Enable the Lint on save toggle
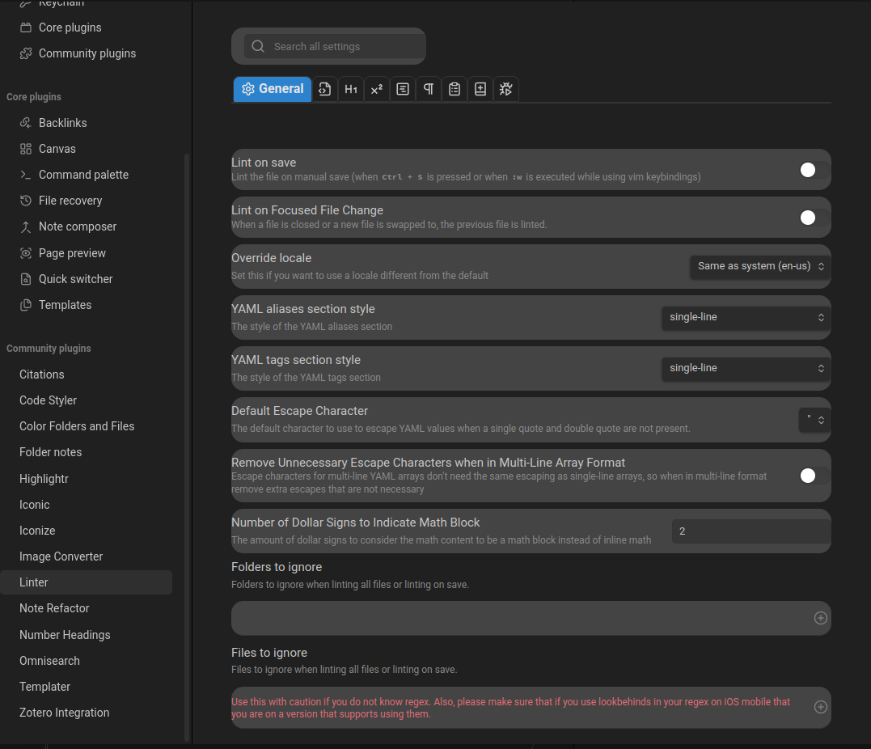Viewport: 871px width, 749px height. tap(813, 170)
